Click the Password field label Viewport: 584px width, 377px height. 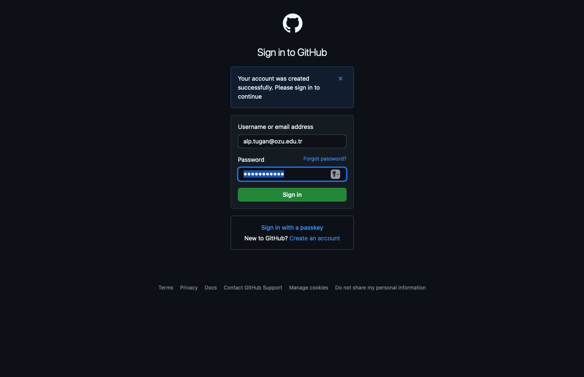point(251,160)
